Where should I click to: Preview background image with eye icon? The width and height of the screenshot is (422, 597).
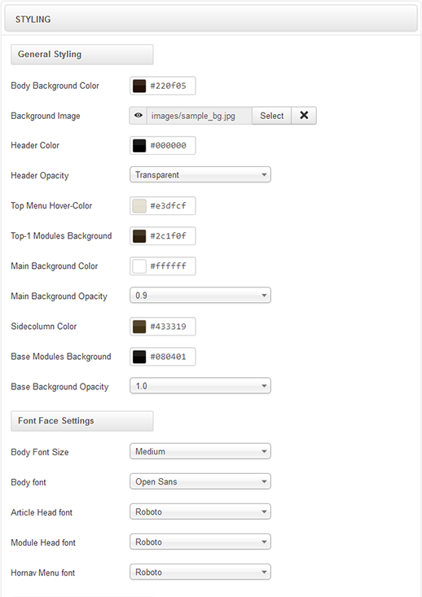(138, 116)
